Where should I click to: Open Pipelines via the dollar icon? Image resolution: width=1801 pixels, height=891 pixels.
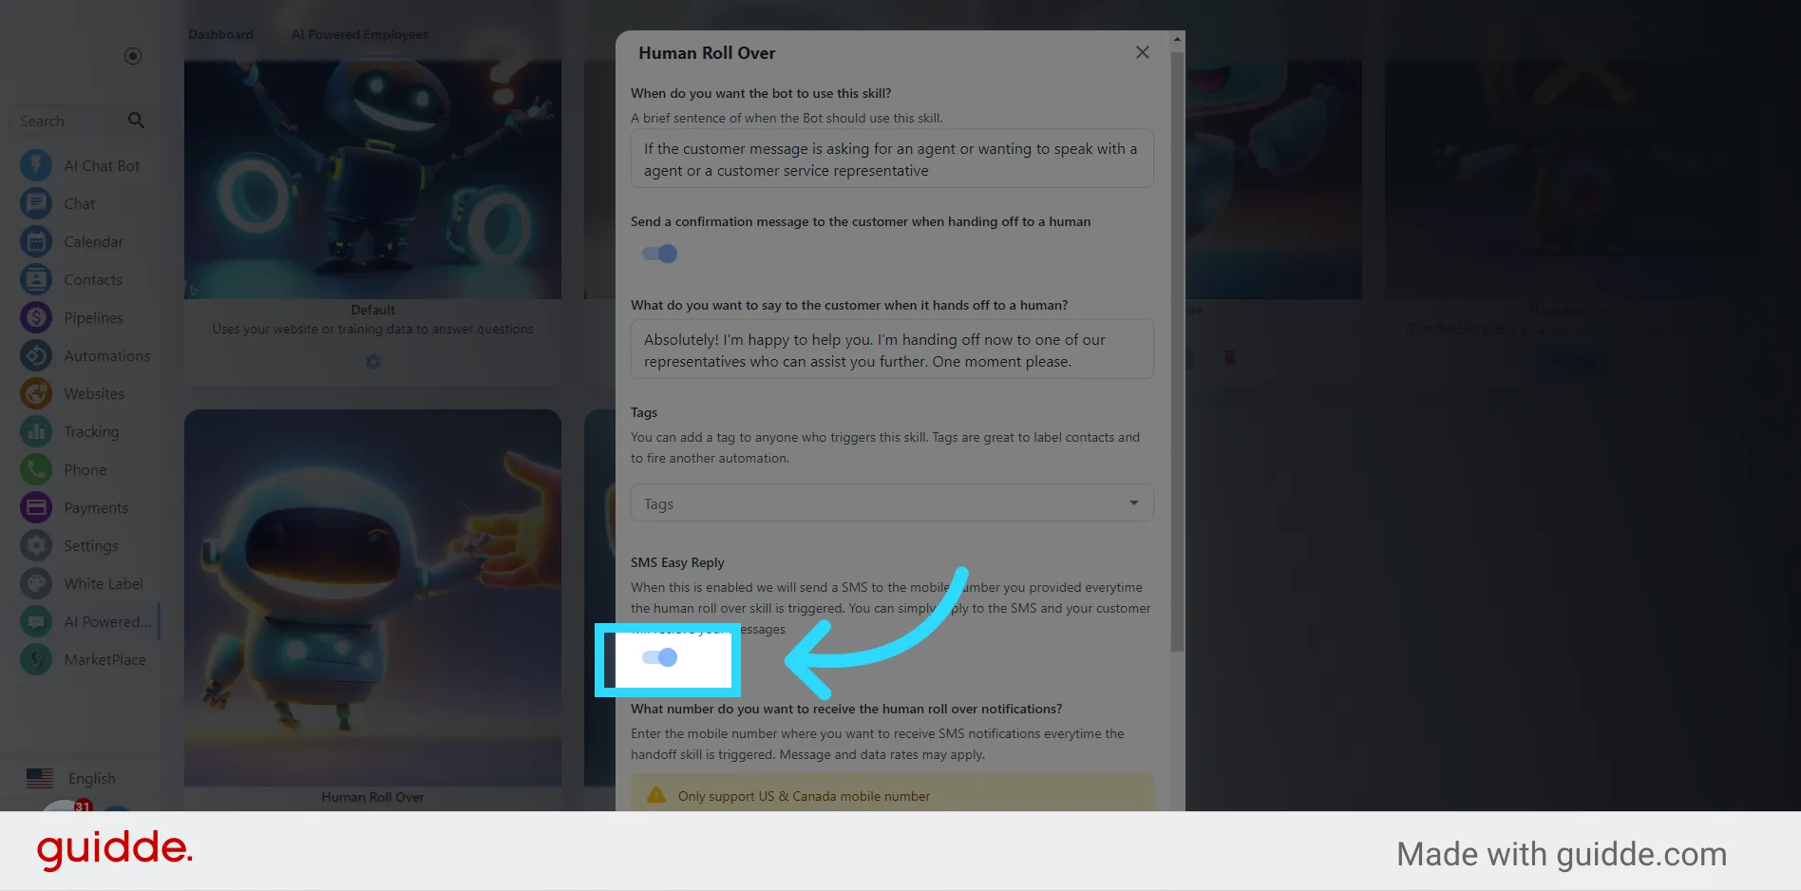36,317
